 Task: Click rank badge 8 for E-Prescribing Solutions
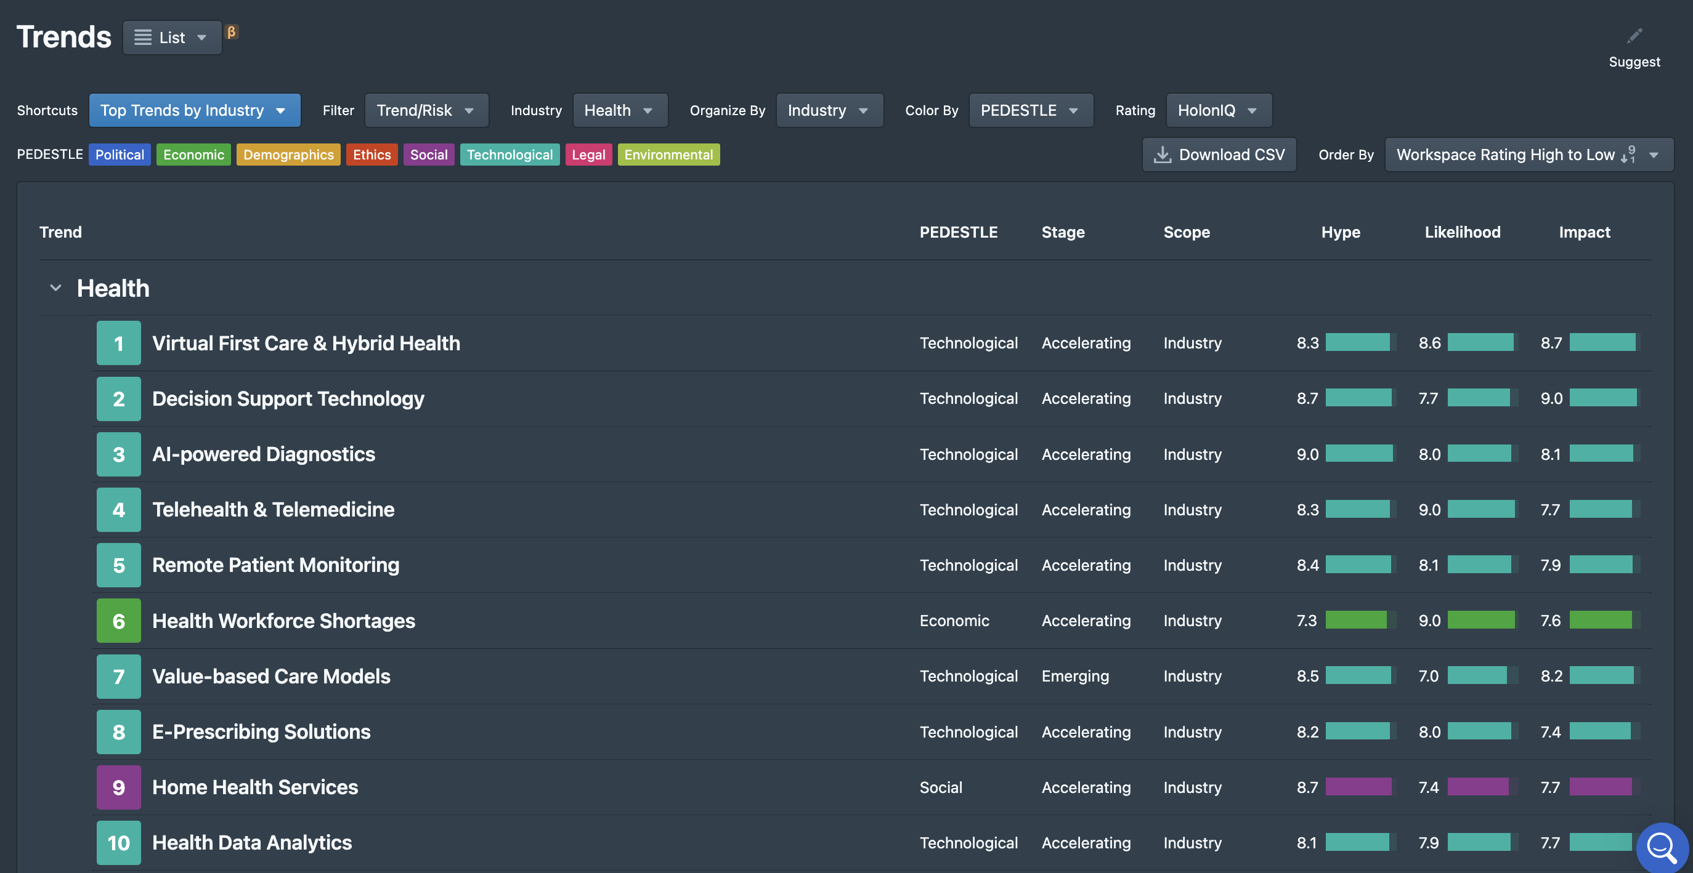pos(118,732)
